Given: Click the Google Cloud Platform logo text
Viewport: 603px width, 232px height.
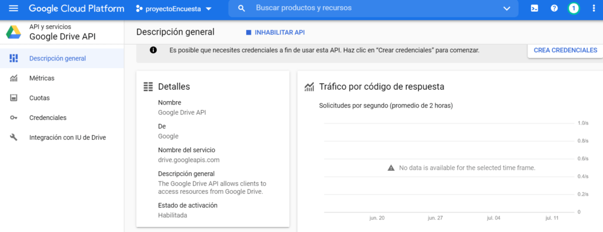Looking at the screenshot, I should tap(77, 8).
